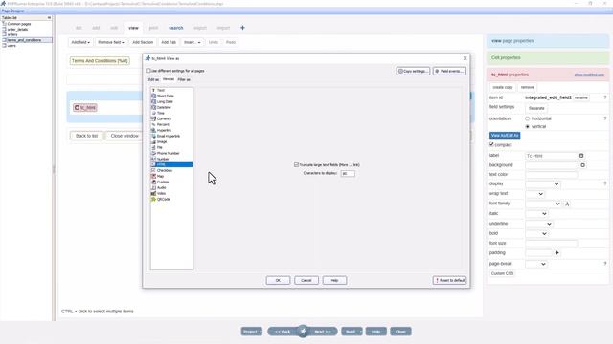Open the list page tab
613x344 pixels.
(x=79, y=28)
